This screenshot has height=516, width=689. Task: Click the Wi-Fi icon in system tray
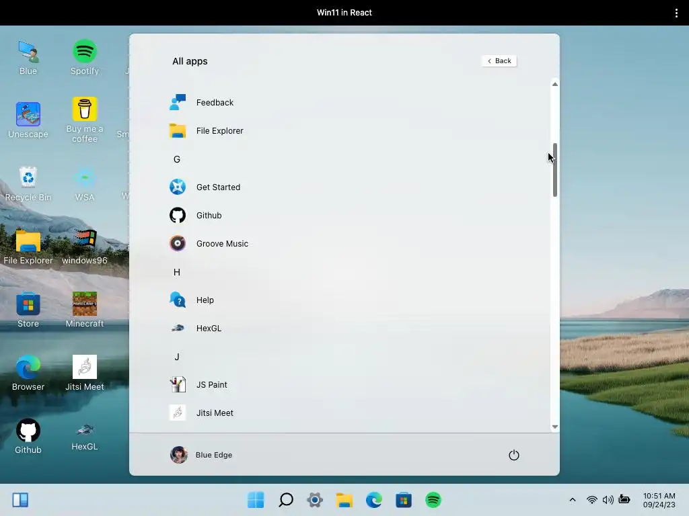coord(592,500)
